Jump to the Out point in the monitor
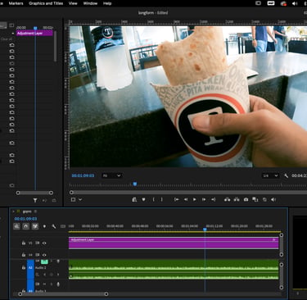 pos(214,200)
